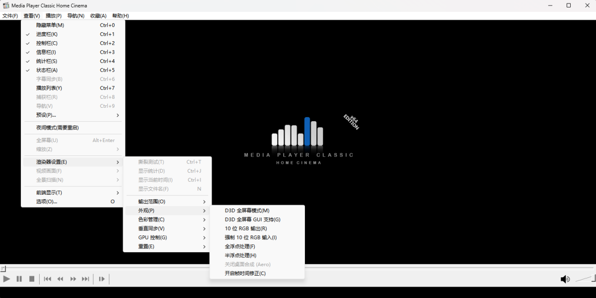Screen dimensions: 596x298
Task: Click the MPC-HC title bar app icon
Action: coord(6,5)
